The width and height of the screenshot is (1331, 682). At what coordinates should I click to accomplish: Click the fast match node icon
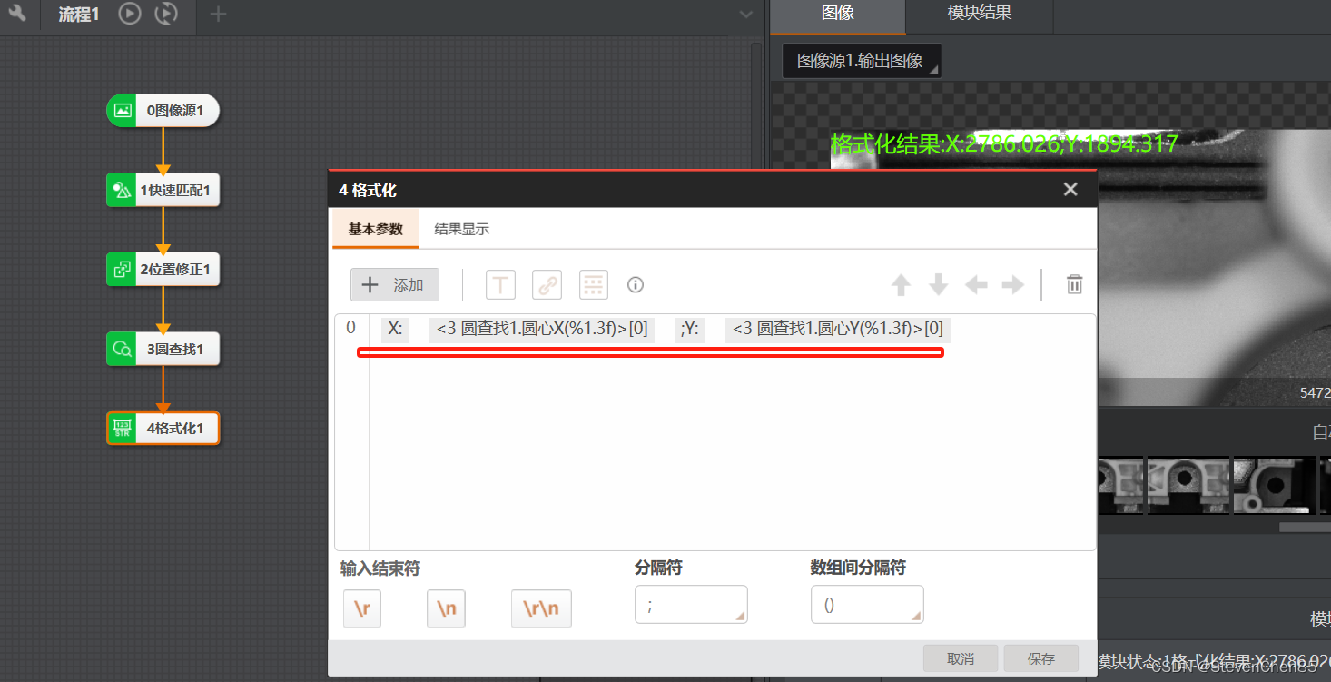[122, 190]
